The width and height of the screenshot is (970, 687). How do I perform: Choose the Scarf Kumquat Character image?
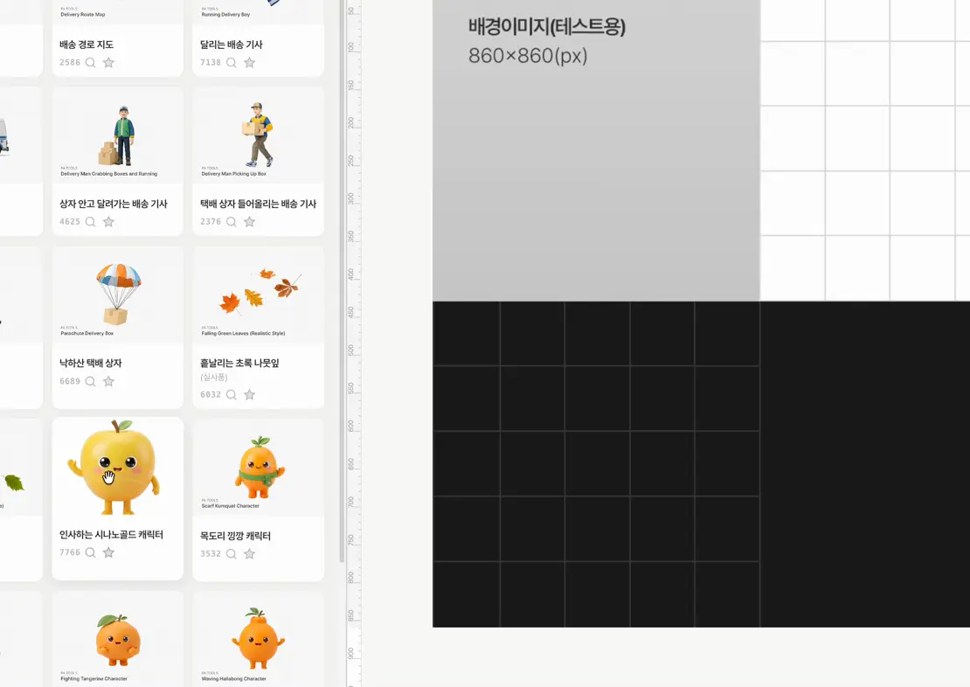tap(258, 468)
